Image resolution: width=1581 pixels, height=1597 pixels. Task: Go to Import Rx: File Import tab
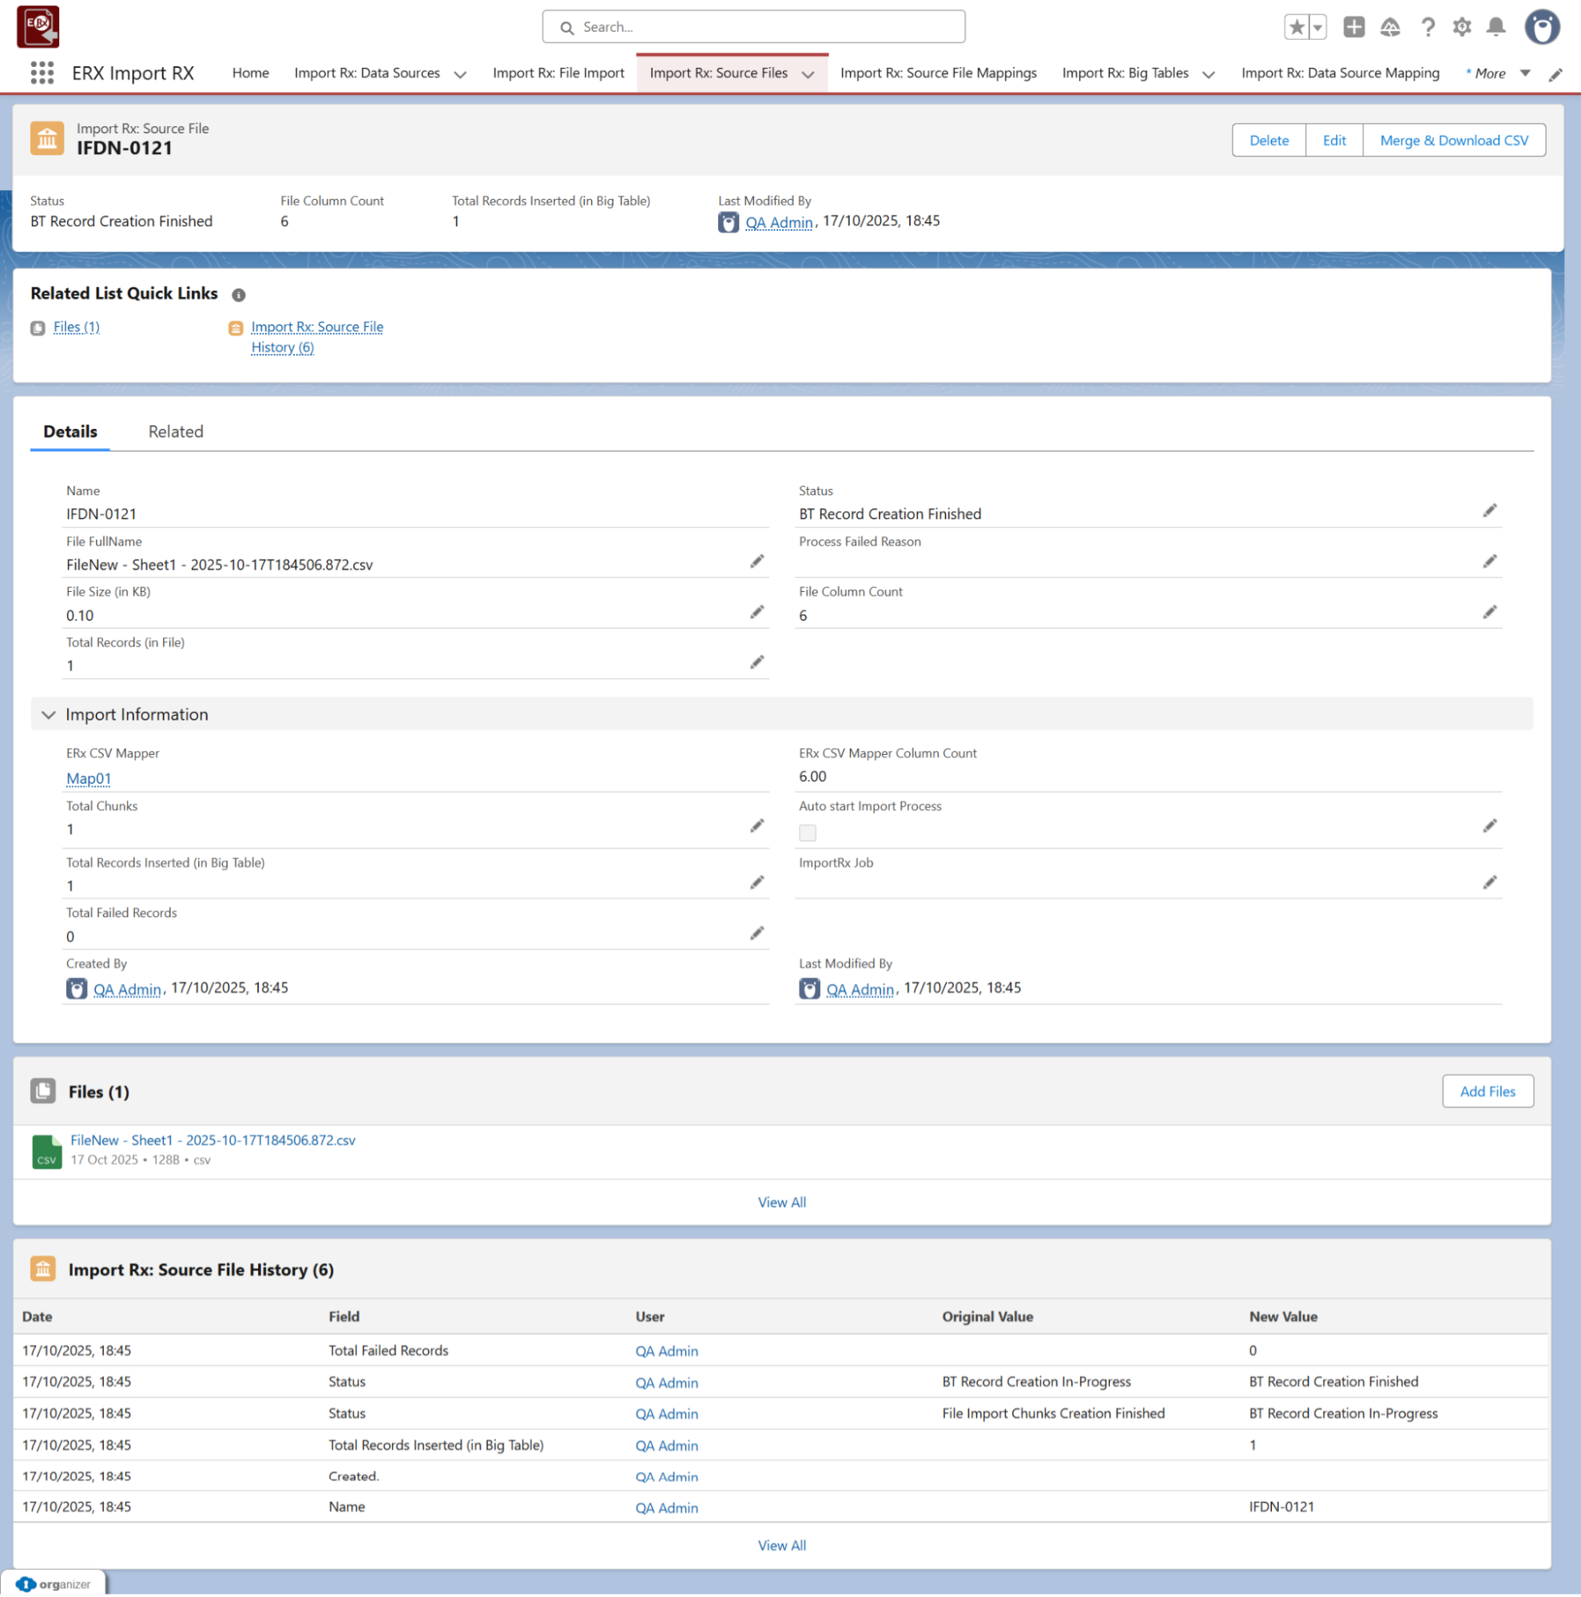558,73
